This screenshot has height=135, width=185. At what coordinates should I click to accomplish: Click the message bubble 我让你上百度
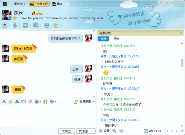click(x=23, y=49)
